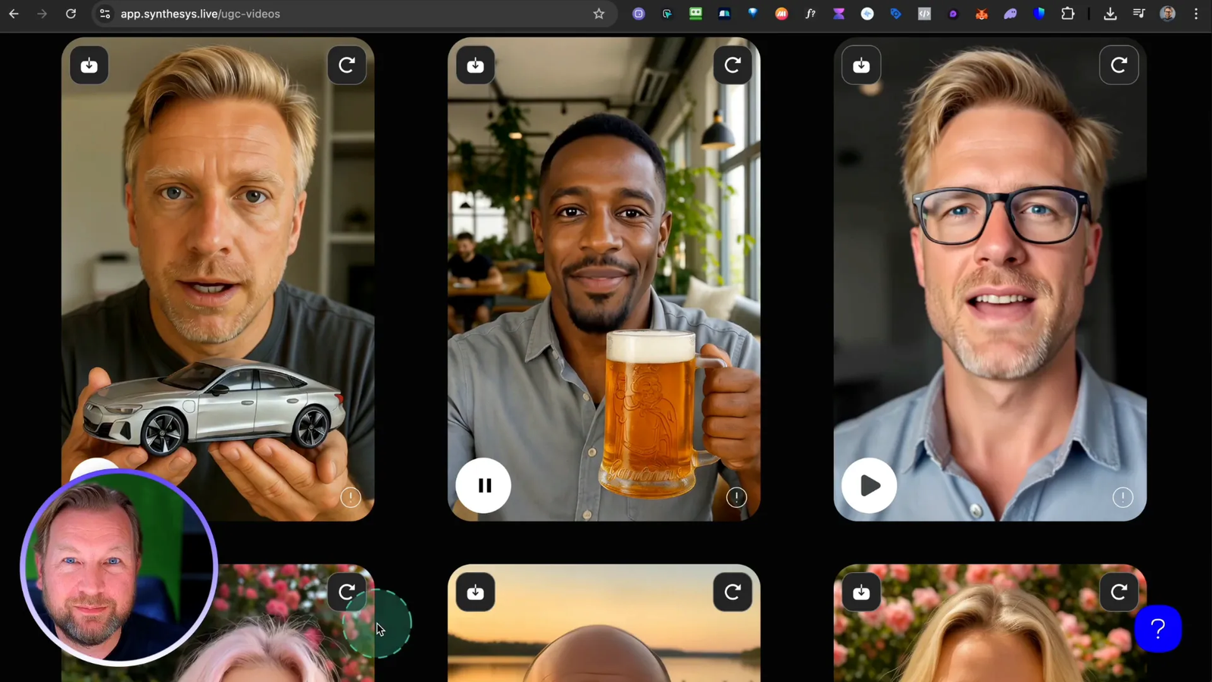Go back in browser history
Image resolution: width=1212 pixels, height=682 pixels.
tap(14, 14)
